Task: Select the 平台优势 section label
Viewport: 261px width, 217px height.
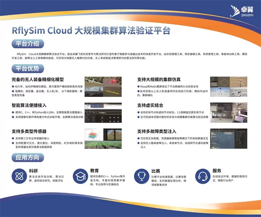Action: (27, 68)
